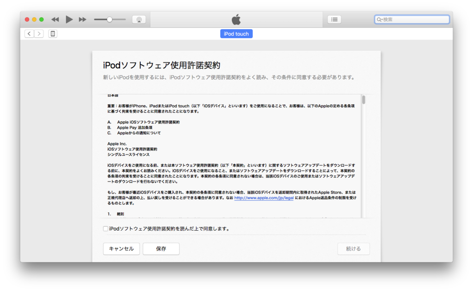Open the Up Next list icon
The image size is (473, 291).
point(334,19)
